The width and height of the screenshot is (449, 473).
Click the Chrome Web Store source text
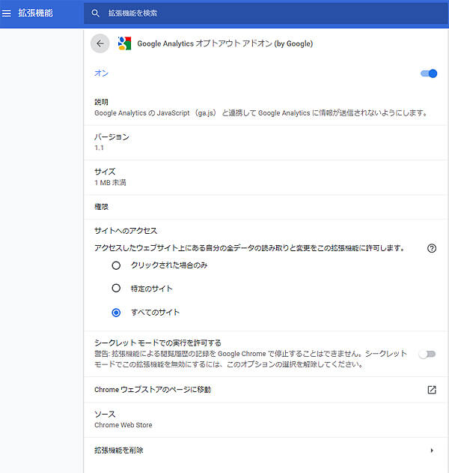pos(123,425)
